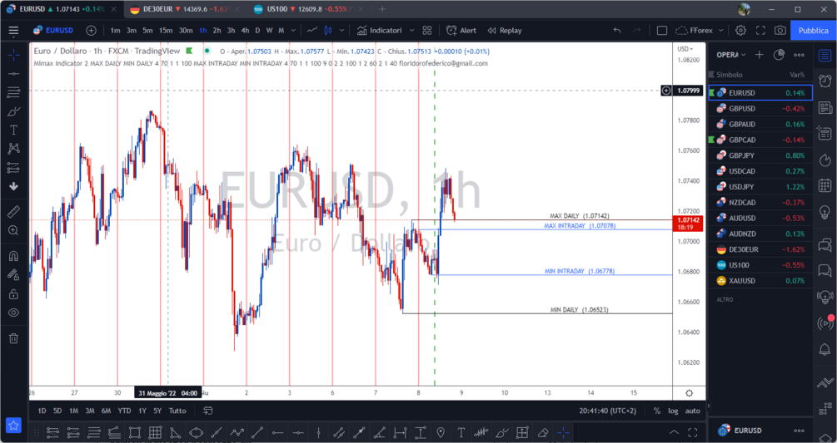Screen dimensions: 837x443
Task: Toggle auto scale
Action: point(692,411)
